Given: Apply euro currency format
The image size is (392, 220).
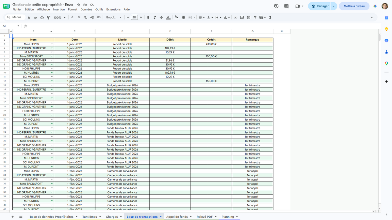Looking at the screenshot, I should tap(72, 18).
